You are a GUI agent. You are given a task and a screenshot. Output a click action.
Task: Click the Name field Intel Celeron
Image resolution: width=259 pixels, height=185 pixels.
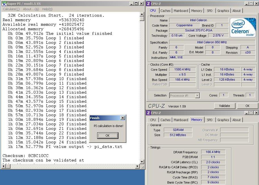point(199,20)
